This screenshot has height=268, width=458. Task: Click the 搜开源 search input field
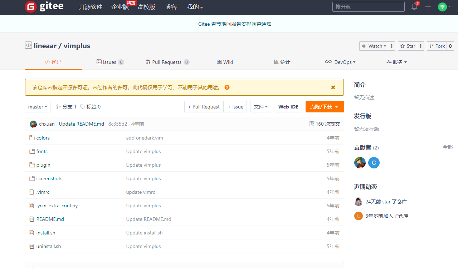pyautogui.click(x=368, y=6)
